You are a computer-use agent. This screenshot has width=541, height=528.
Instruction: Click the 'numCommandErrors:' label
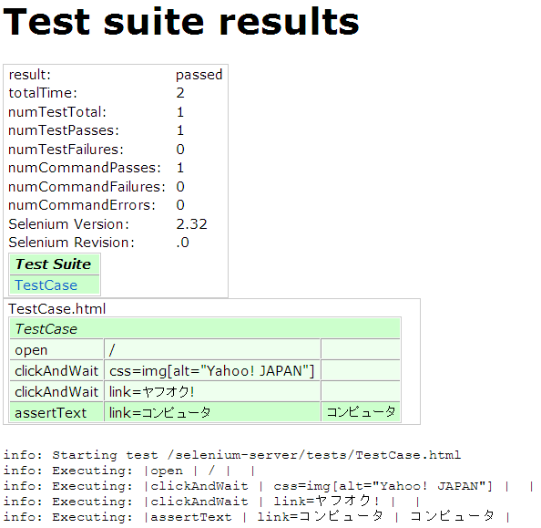click(x=82, y=205)
